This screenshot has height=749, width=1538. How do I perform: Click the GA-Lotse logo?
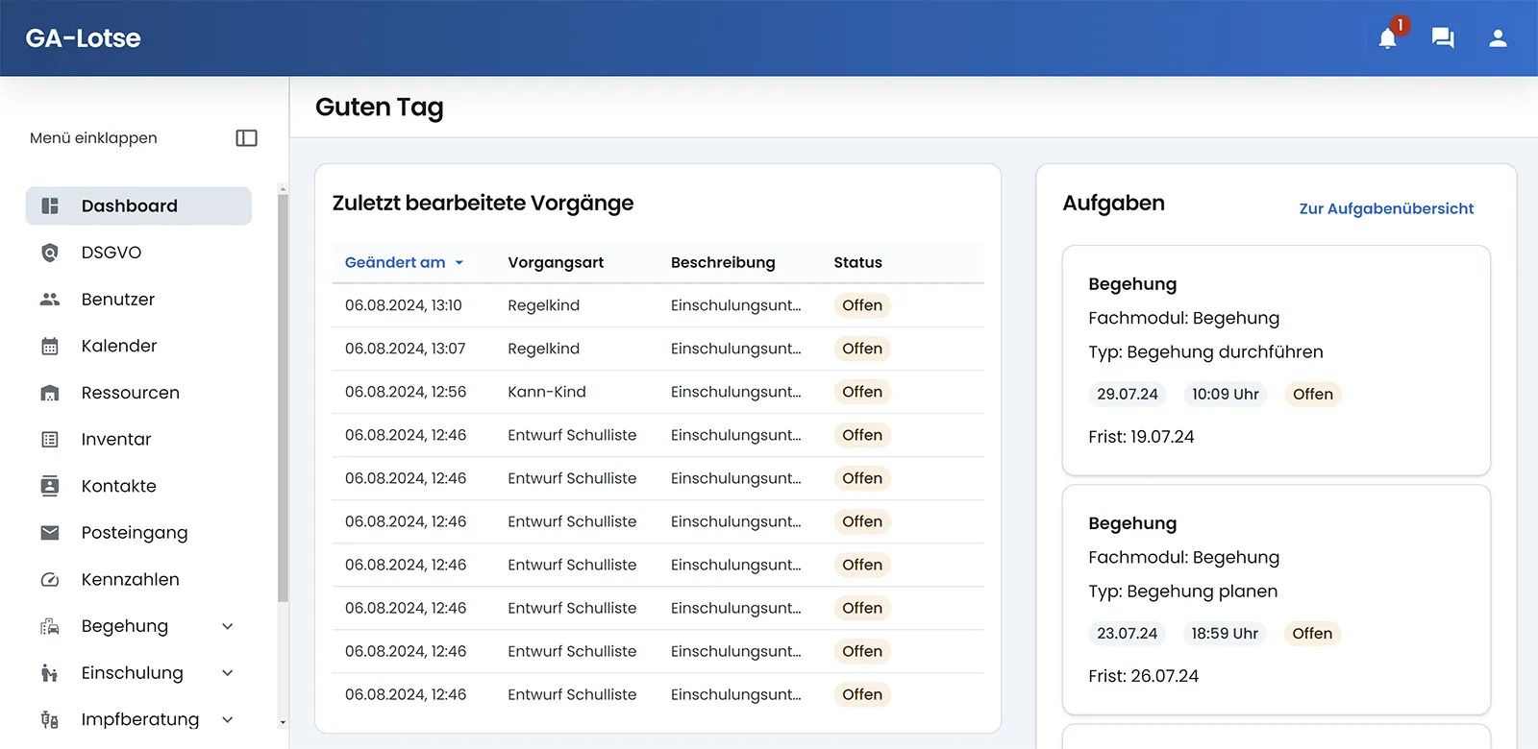click(83, 38)
